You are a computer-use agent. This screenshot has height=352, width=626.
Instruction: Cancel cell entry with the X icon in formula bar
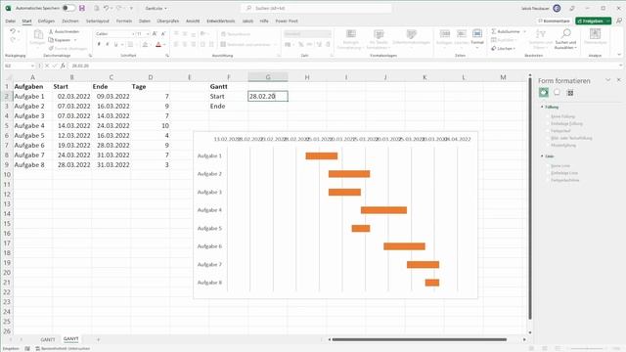[47, 66]
